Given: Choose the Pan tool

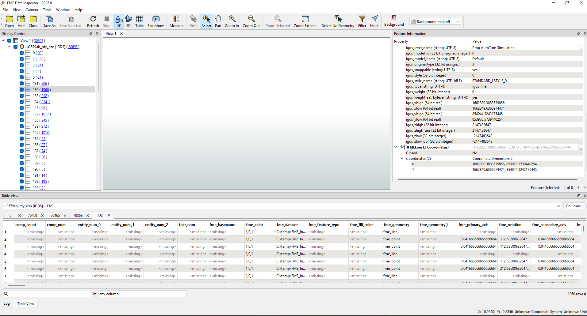Looking at the screenshot, I should (x=218, y=21).
